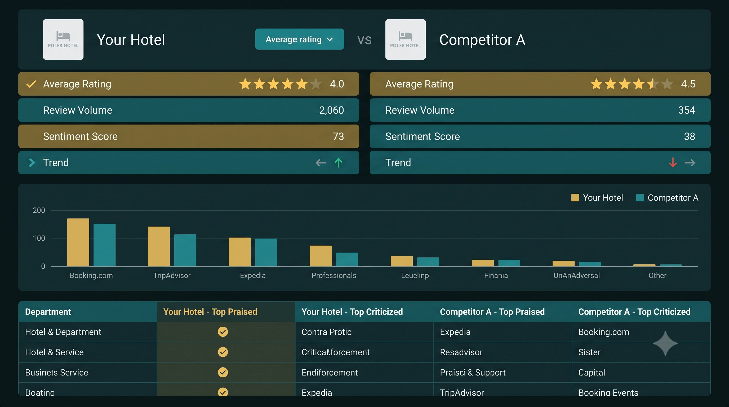
Task: Click the Competitor A Review Volume row
Action: (x=540, y=110)
